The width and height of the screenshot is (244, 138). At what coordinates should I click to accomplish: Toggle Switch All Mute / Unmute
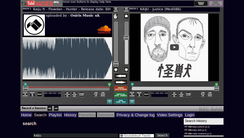pos(121,95)
